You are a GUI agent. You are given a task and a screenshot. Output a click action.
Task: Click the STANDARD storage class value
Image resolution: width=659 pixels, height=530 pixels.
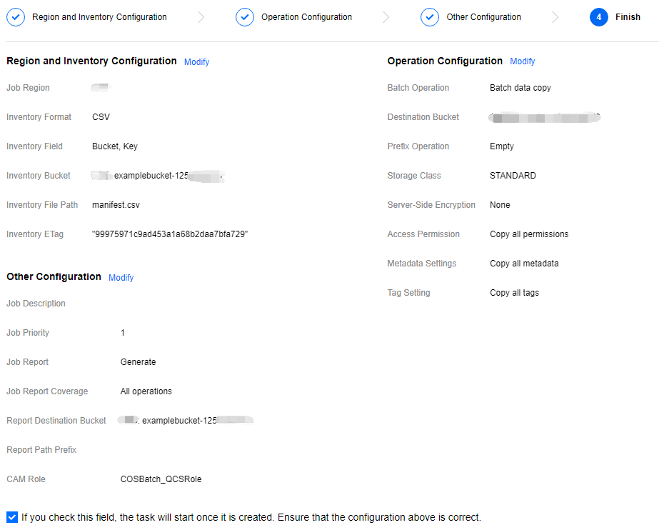[513, 176]
